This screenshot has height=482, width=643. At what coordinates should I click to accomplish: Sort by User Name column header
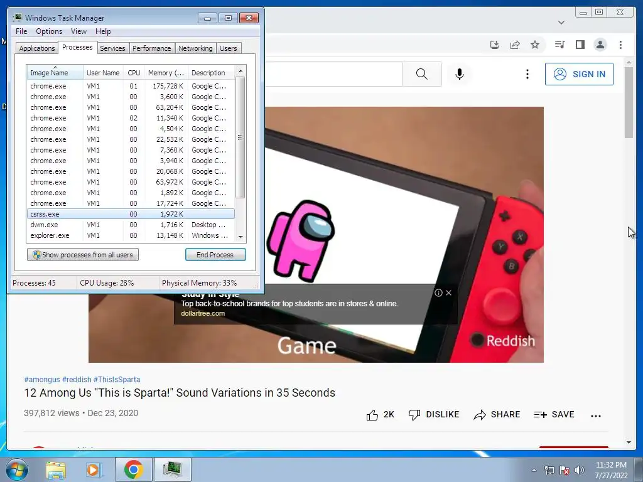(103, 73)
